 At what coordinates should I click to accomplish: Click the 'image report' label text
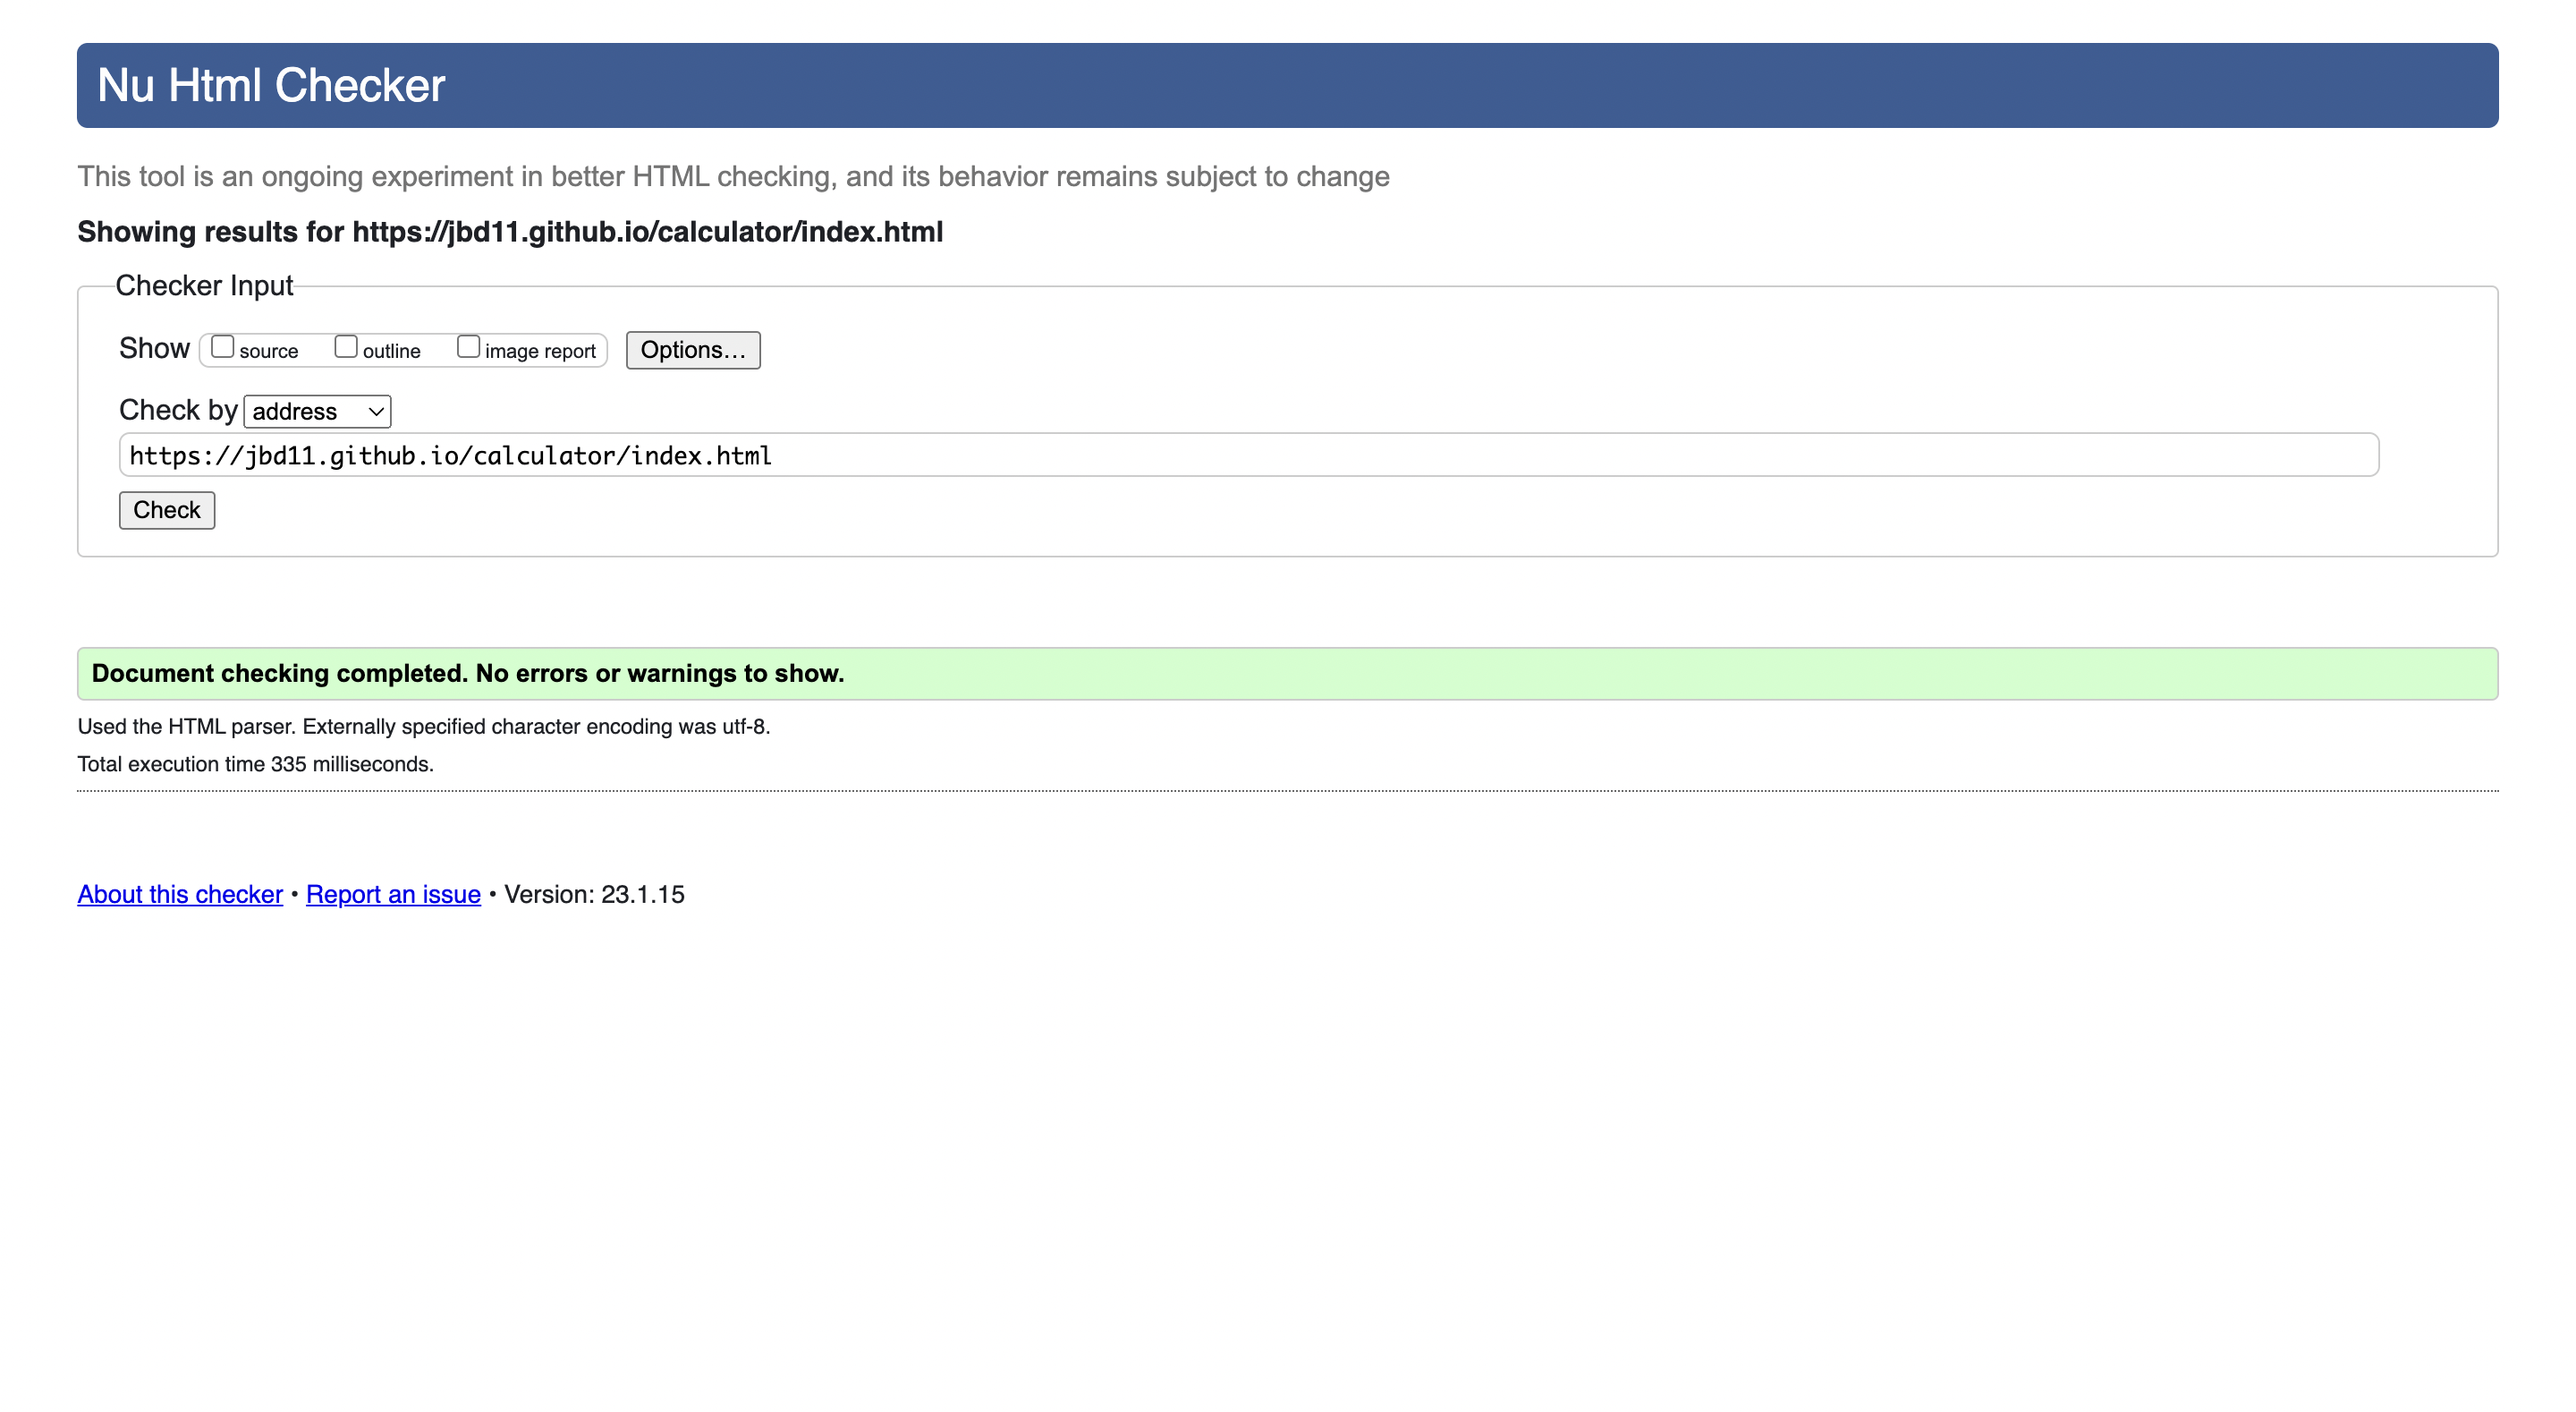point(540,352)
